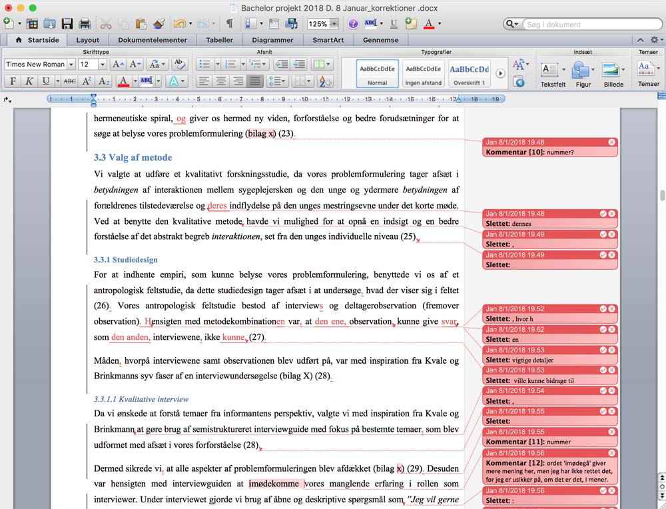Open the Times New Roman font dropdown

click(x=71, y=64)
